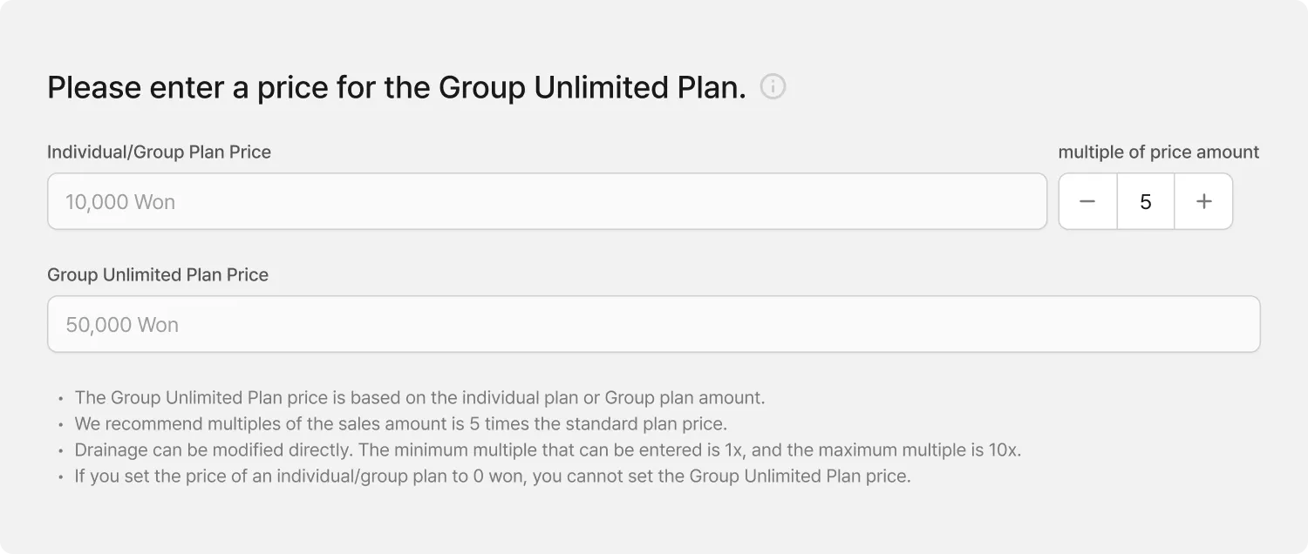Image resolution: width=1308 pixels, height=554 pixels.
Task: Click the "Group Unlimited Plan Price" label
Action: (158, 275)
